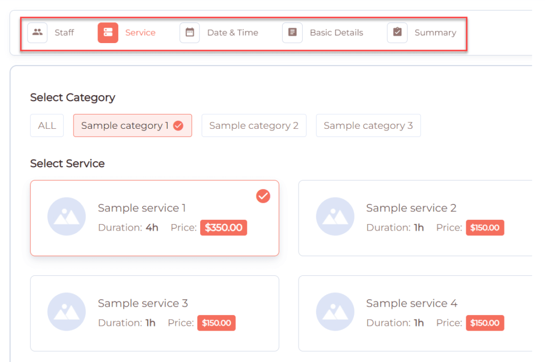Click the Basic Details form icon

click(292, 32)
